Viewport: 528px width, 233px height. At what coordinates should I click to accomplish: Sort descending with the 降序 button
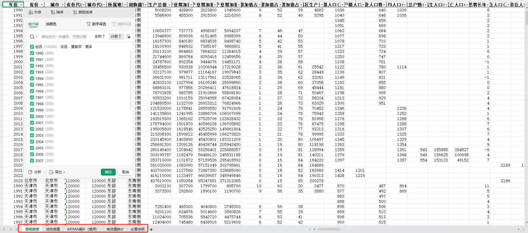(57, 12)
